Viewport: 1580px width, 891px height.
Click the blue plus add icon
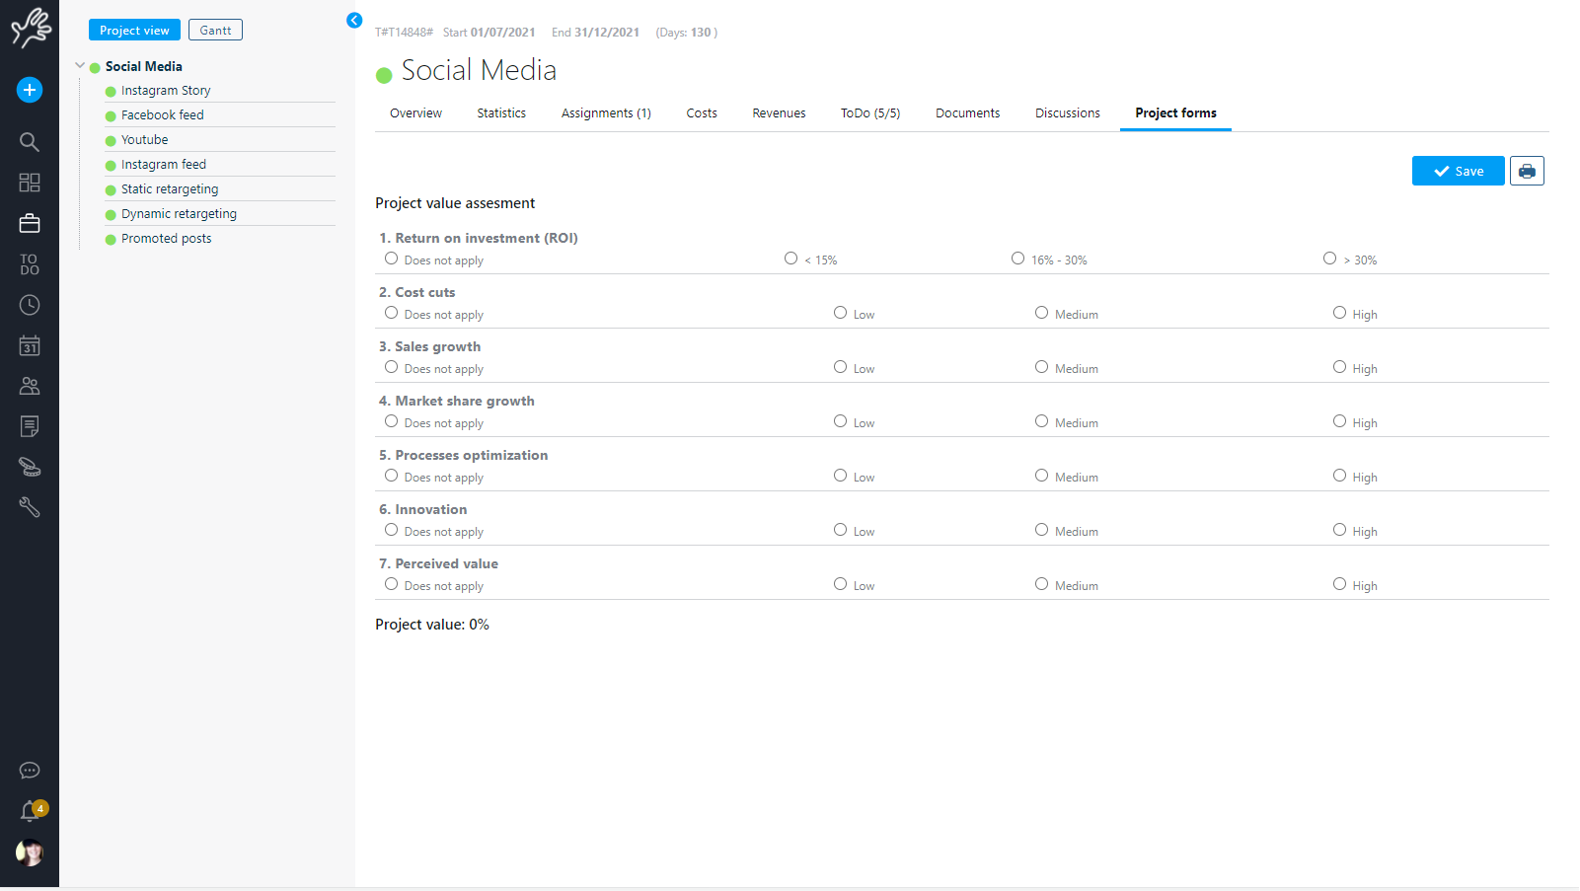point(30,90)
